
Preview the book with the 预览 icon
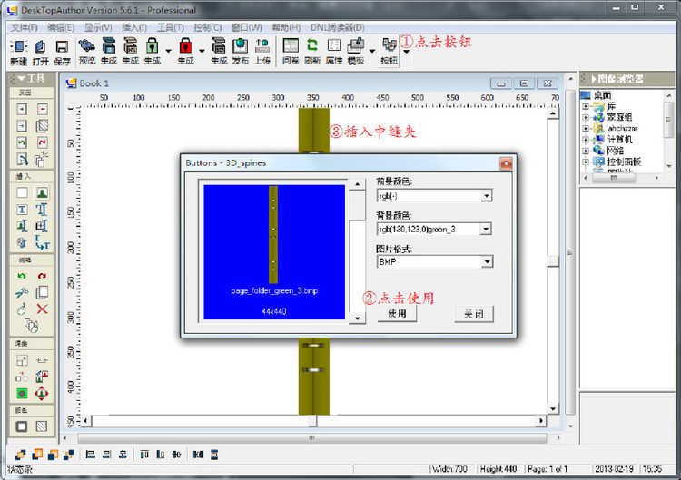[87, 52]
